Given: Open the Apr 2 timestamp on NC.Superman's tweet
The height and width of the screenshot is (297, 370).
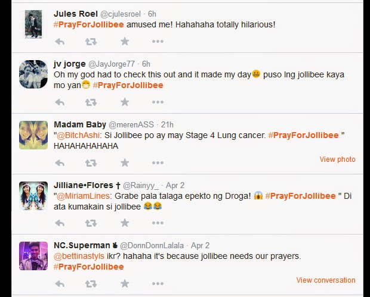Looking at the screenshot, I should point(200,246).
